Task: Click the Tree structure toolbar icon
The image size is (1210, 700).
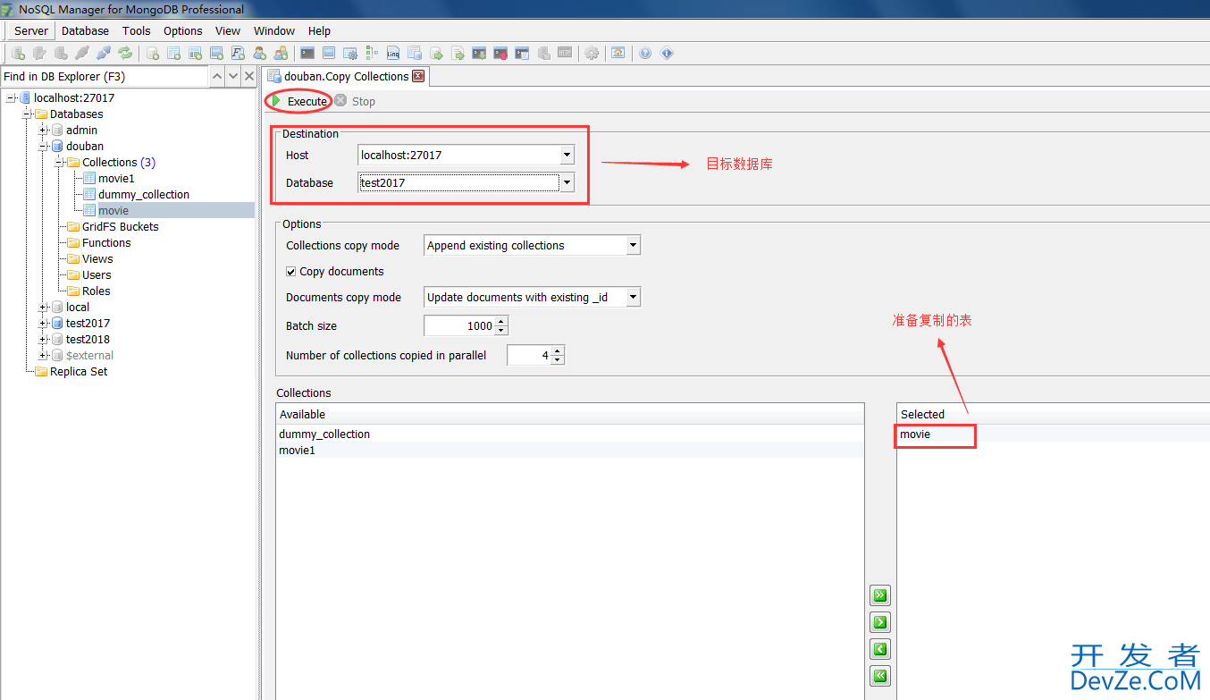Action: [x=372, y=54]
